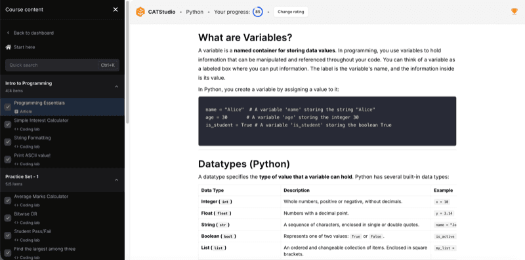Toggle the Print ASCII value! checkbox
The width and height of the screenshot is (525, 260).
(8, 159)
